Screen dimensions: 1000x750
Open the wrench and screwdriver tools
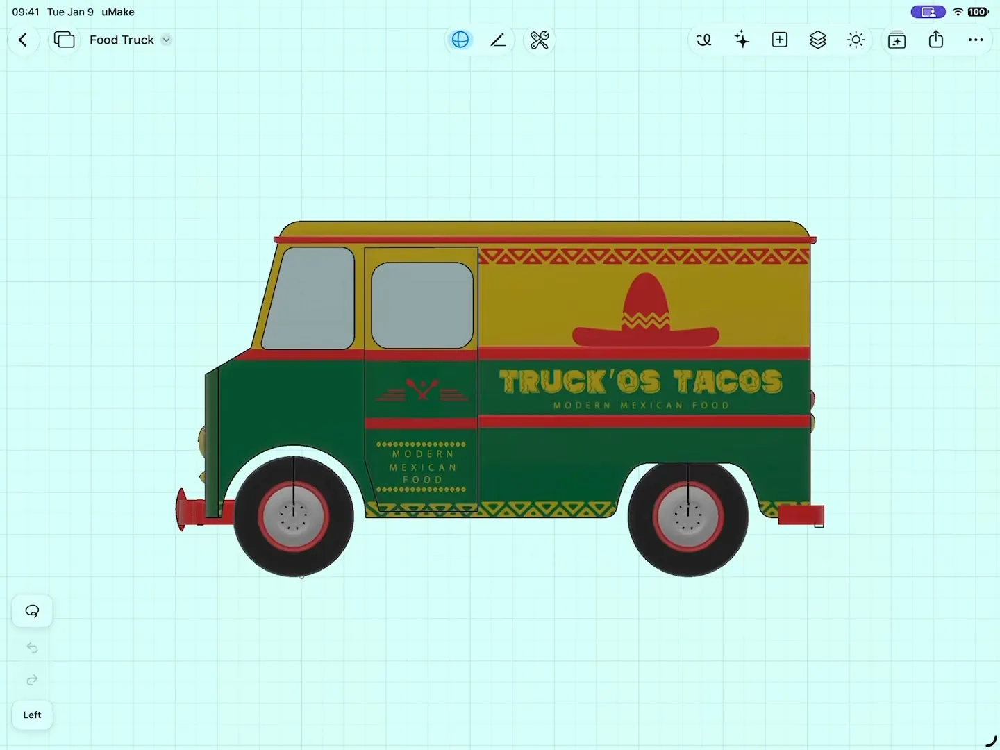coord(540,40)
